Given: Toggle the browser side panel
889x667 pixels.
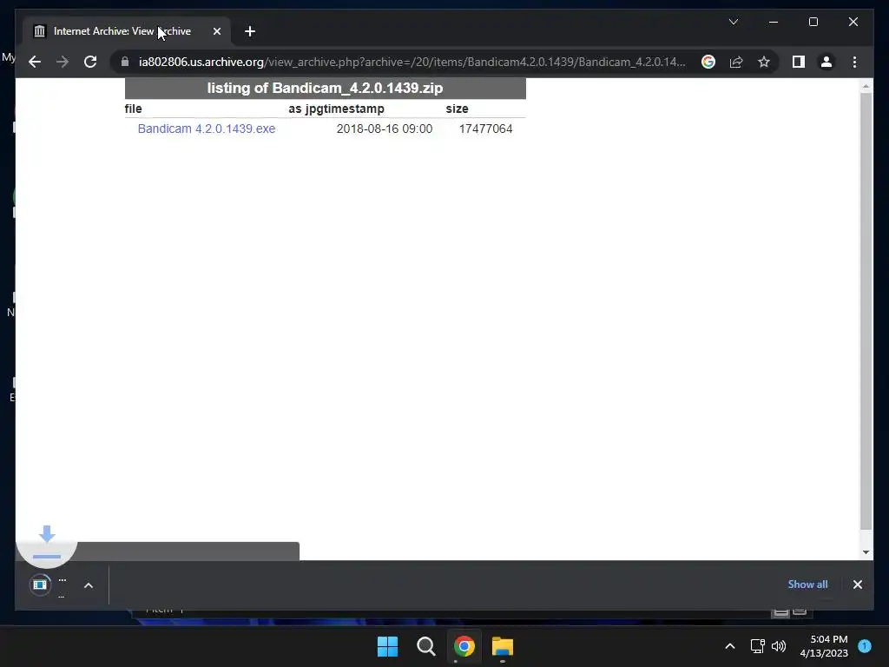Looking at the screenshot, I should point(799,62).
